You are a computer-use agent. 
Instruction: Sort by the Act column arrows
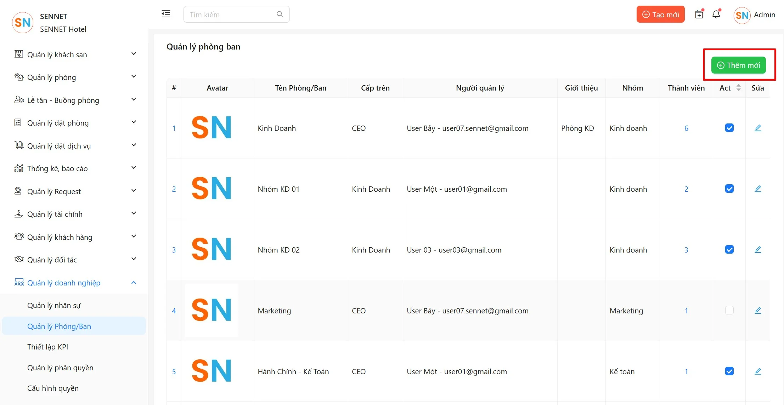[x=738, y=88]
